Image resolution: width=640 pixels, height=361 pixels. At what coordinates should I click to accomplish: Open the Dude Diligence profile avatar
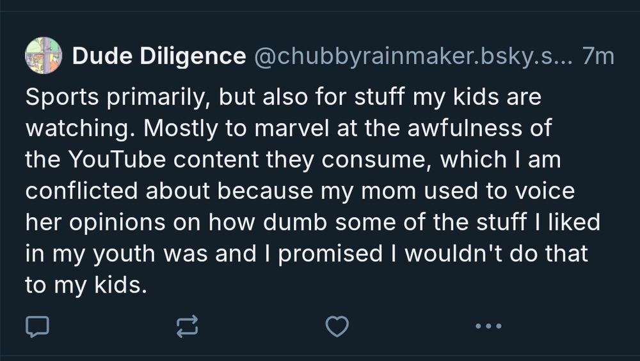[x=44, y=56]
